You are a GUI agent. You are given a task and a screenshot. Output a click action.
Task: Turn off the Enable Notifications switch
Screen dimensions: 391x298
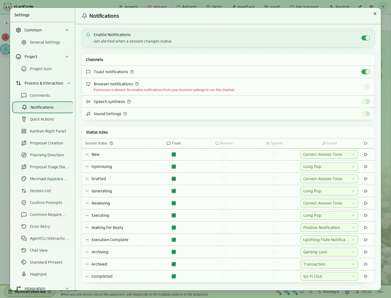click(366, 38)
